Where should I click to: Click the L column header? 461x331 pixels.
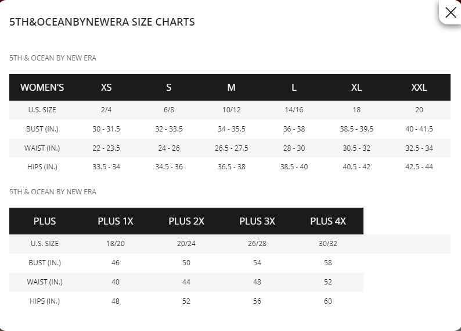pyautogui.click(x=294, y=87)
